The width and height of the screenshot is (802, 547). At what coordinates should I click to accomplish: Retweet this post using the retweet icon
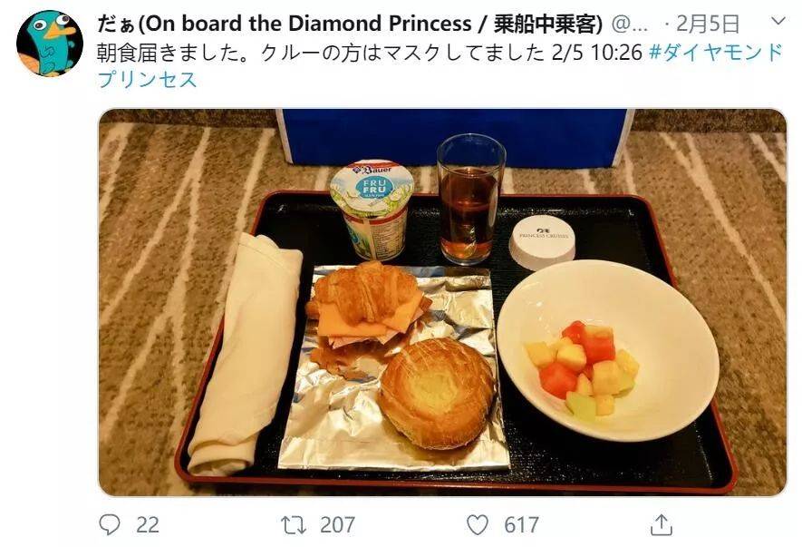coord(294,525)
